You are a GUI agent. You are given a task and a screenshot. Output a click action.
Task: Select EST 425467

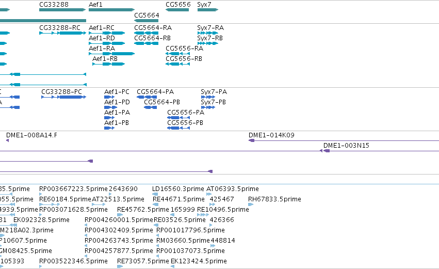pyautogui.click(x=213, y=204)
